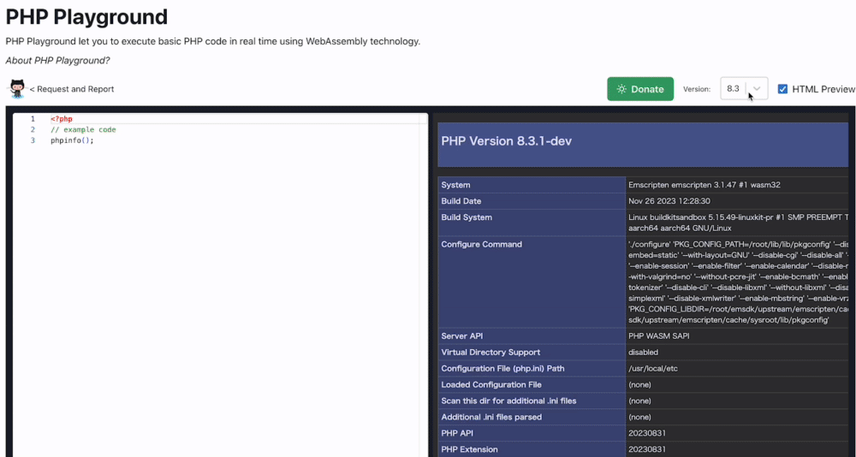Click the PHP Playground page heading
This screenshot has width=856, height=457.
pyautogui.click(x=86, y=17)
